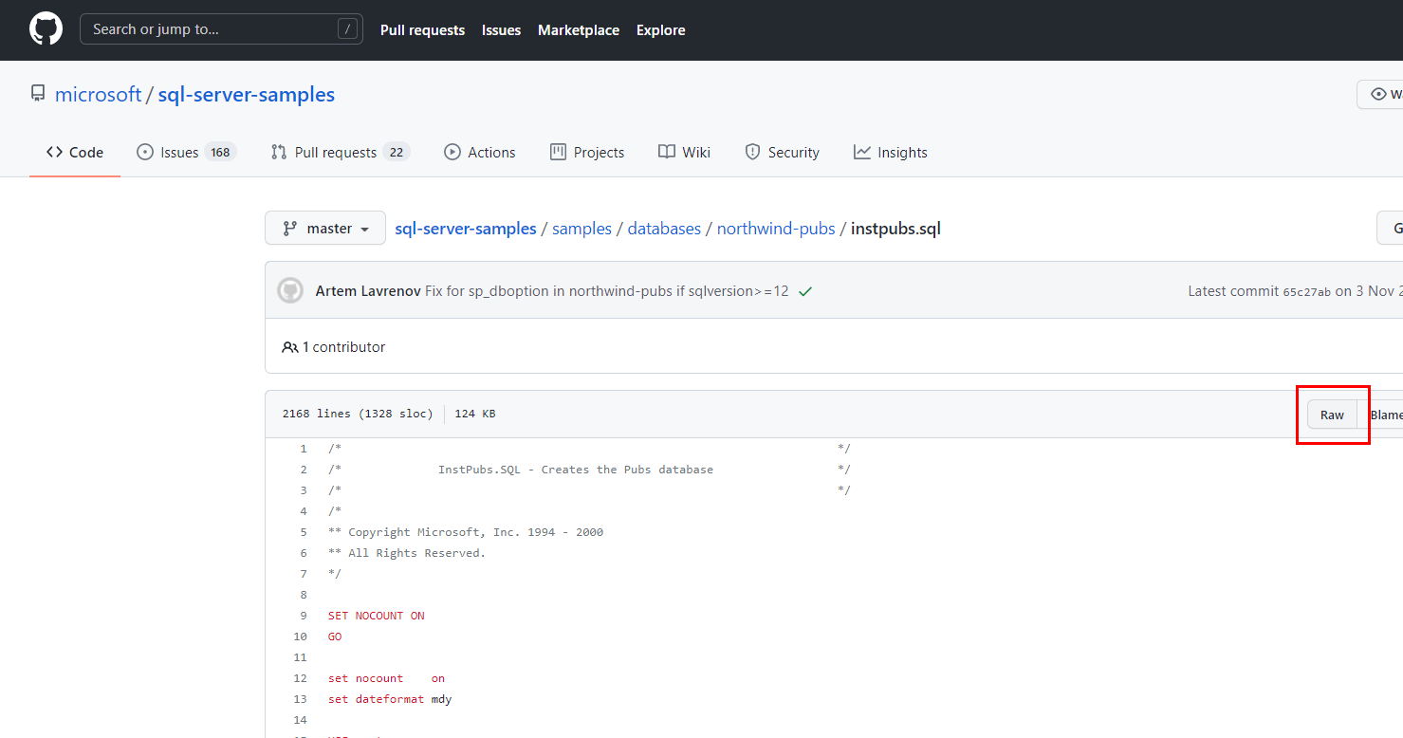Open the Wiki tab
This screenshot has width=1403, height=738.
pos(685,152)
